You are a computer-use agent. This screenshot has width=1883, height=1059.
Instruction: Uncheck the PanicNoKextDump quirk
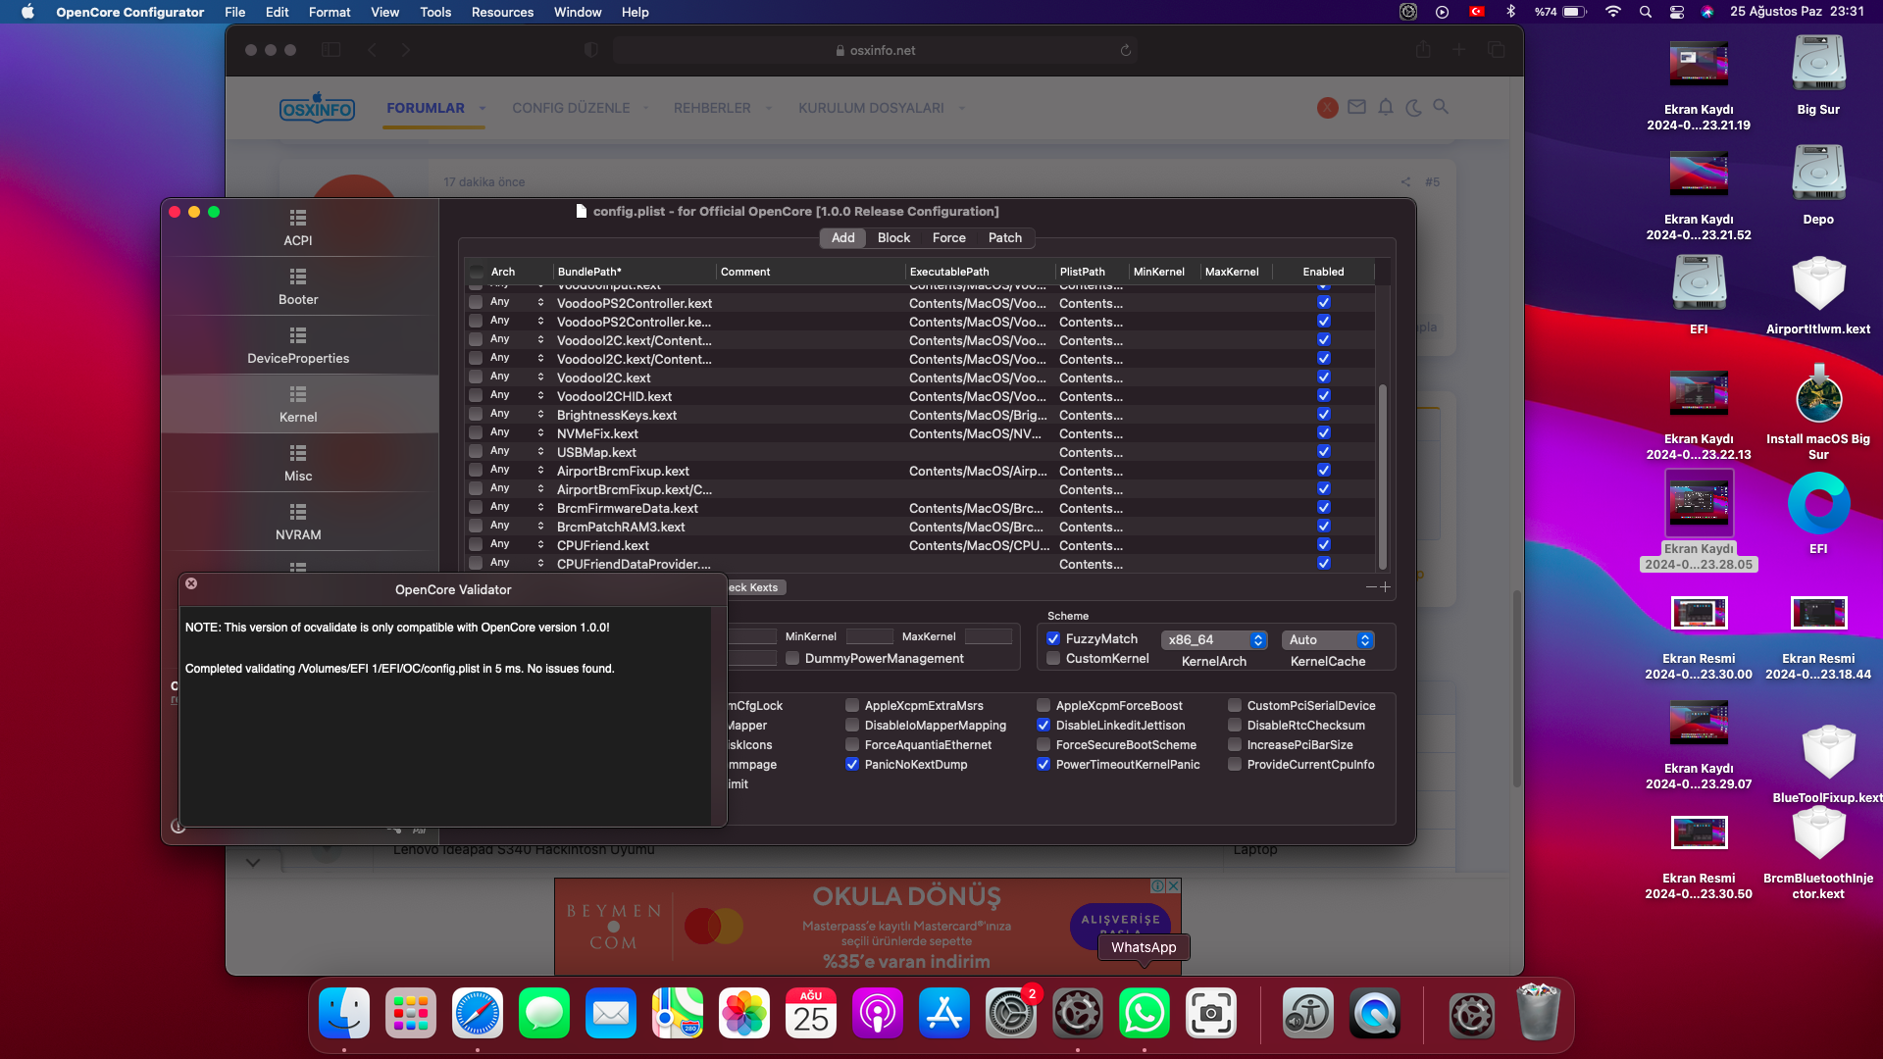tap(852, 764)
